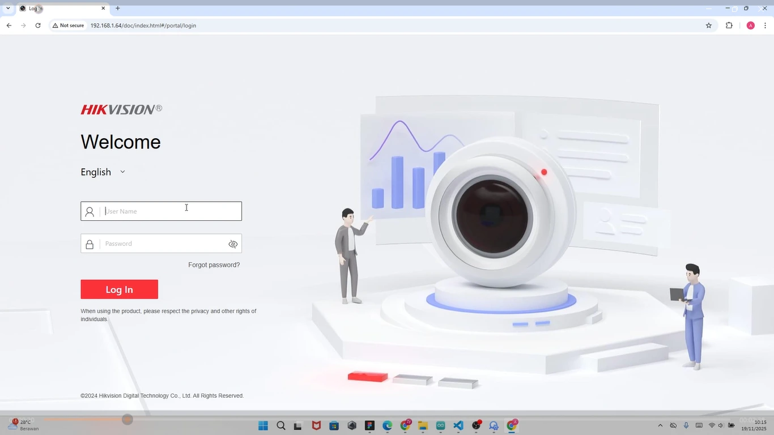774x435 pixels.
Task: Click into the Password field
Action: [163, 244]
